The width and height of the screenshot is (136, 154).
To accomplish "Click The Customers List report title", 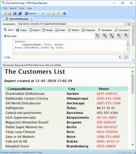I will (35, 72).
